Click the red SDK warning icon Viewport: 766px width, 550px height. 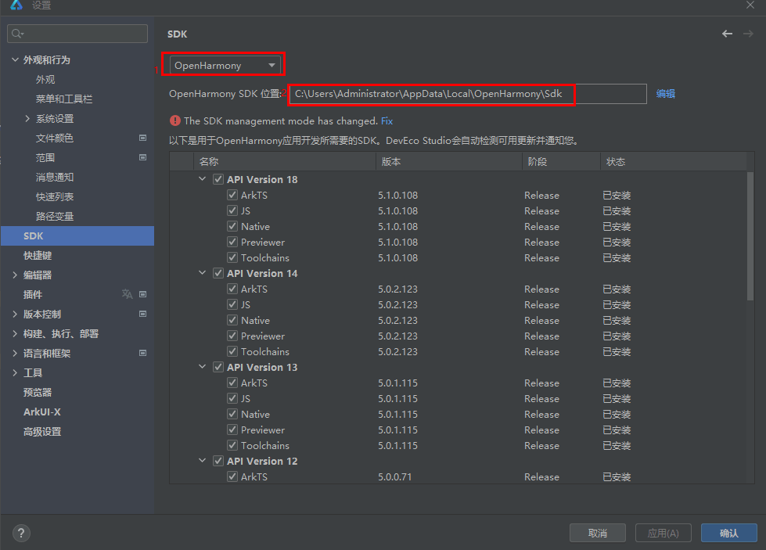click(175, 120)
